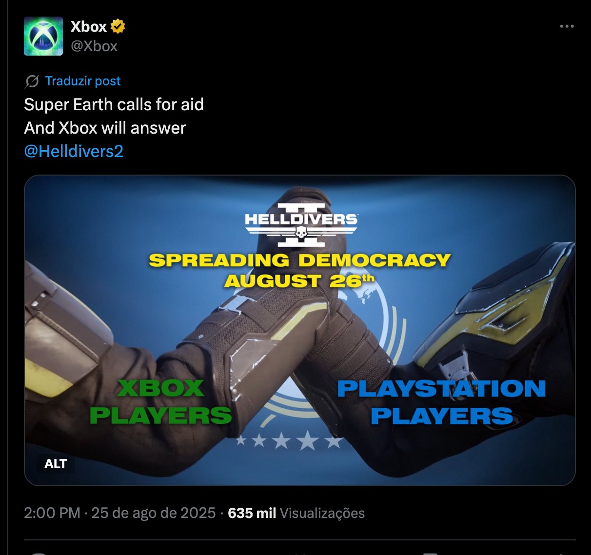Viewport: 591px width, 555px height.
Task: Click the Helldivers II logo in the image
Action: 301,224
